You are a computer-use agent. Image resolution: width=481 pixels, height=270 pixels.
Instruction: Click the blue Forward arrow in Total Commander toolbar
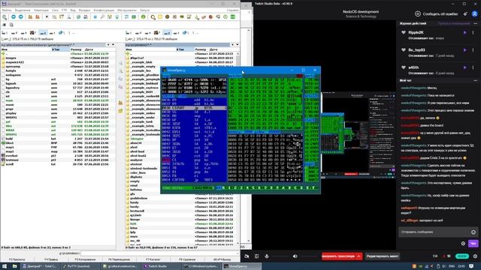coord(21,16)
